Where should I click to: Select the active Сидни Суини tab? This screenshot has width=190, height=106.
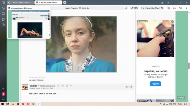tap(48, 3)
